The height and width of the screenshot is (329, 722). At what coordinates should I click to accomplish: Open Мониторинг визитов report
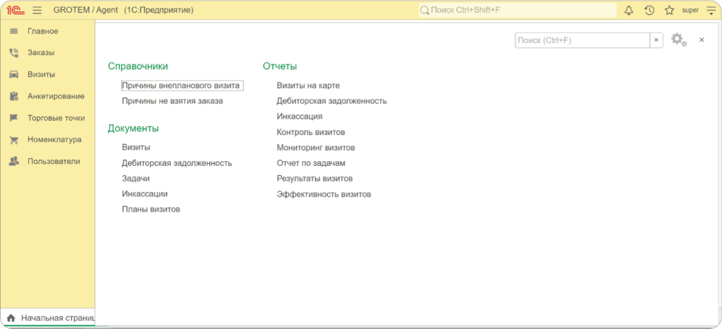pyautogui.click(x=316, y=148)
